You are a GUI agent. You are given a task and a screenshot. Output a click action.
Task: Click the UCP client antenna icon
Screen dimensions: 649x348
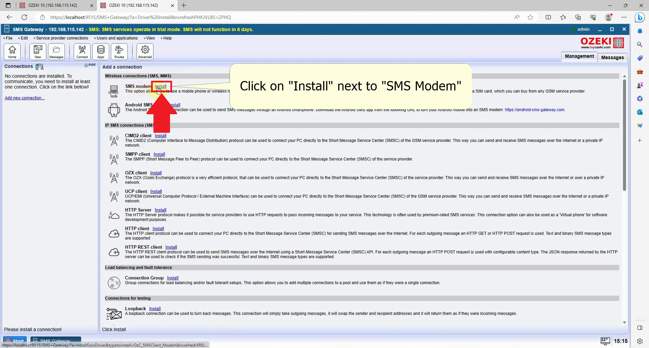pyautogui.click(x=114, y=196)
